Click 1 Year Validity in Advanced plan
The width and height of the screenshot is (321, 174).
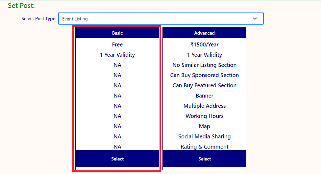click(204, 55)
